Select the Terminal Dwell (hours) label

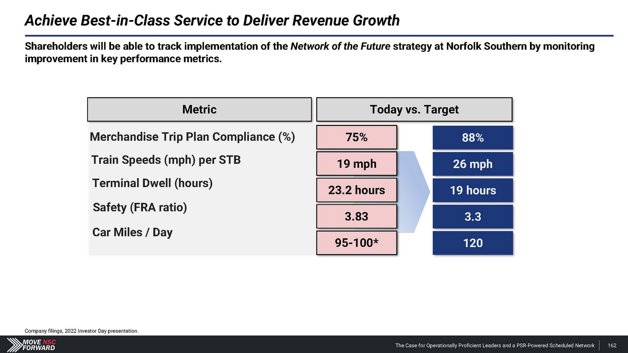click(152, 183)
